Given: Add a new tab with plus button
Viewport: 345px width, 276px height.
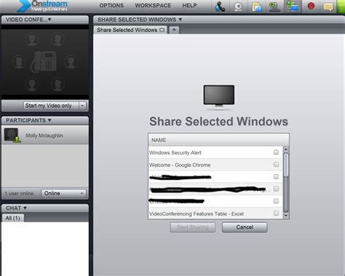Looking at the screenshot, I should click(174, 30).
